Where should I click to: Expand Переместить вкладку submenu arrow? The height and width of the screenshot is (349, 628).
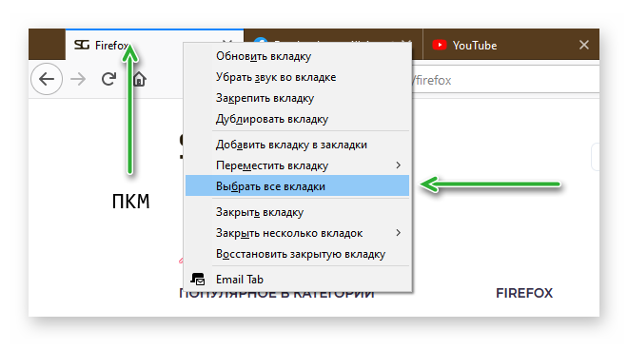pos(398,165)
